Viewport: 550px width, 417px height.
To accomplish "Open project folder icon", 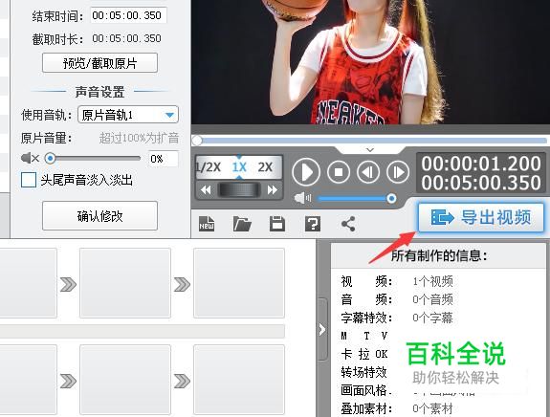I will [242, 224].
